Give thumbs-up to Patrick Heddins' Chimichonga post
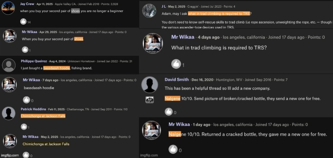Screen dimensions: 333x158 click(x=24, y=127)
